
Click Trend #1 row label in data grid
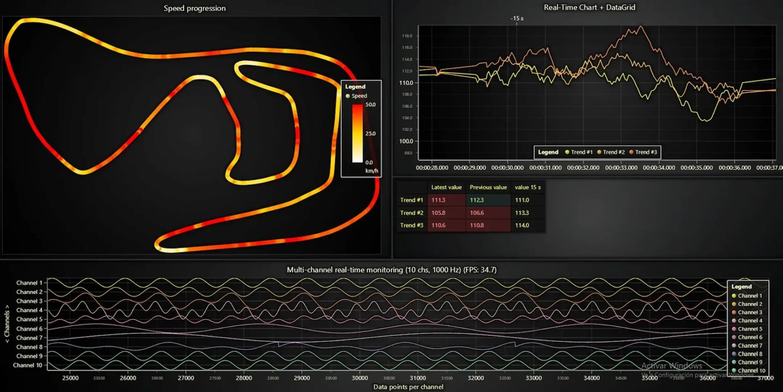pos(412,200)
